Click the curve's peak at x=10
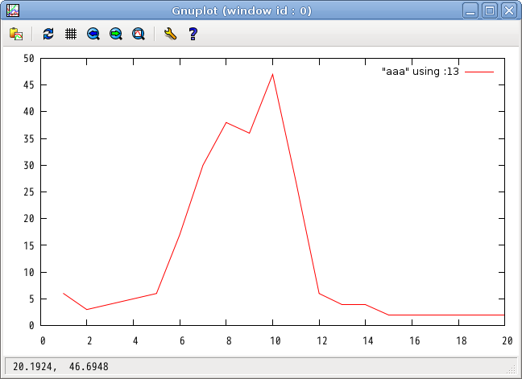This screenshot has height=379, width=522. click(273, 74)
